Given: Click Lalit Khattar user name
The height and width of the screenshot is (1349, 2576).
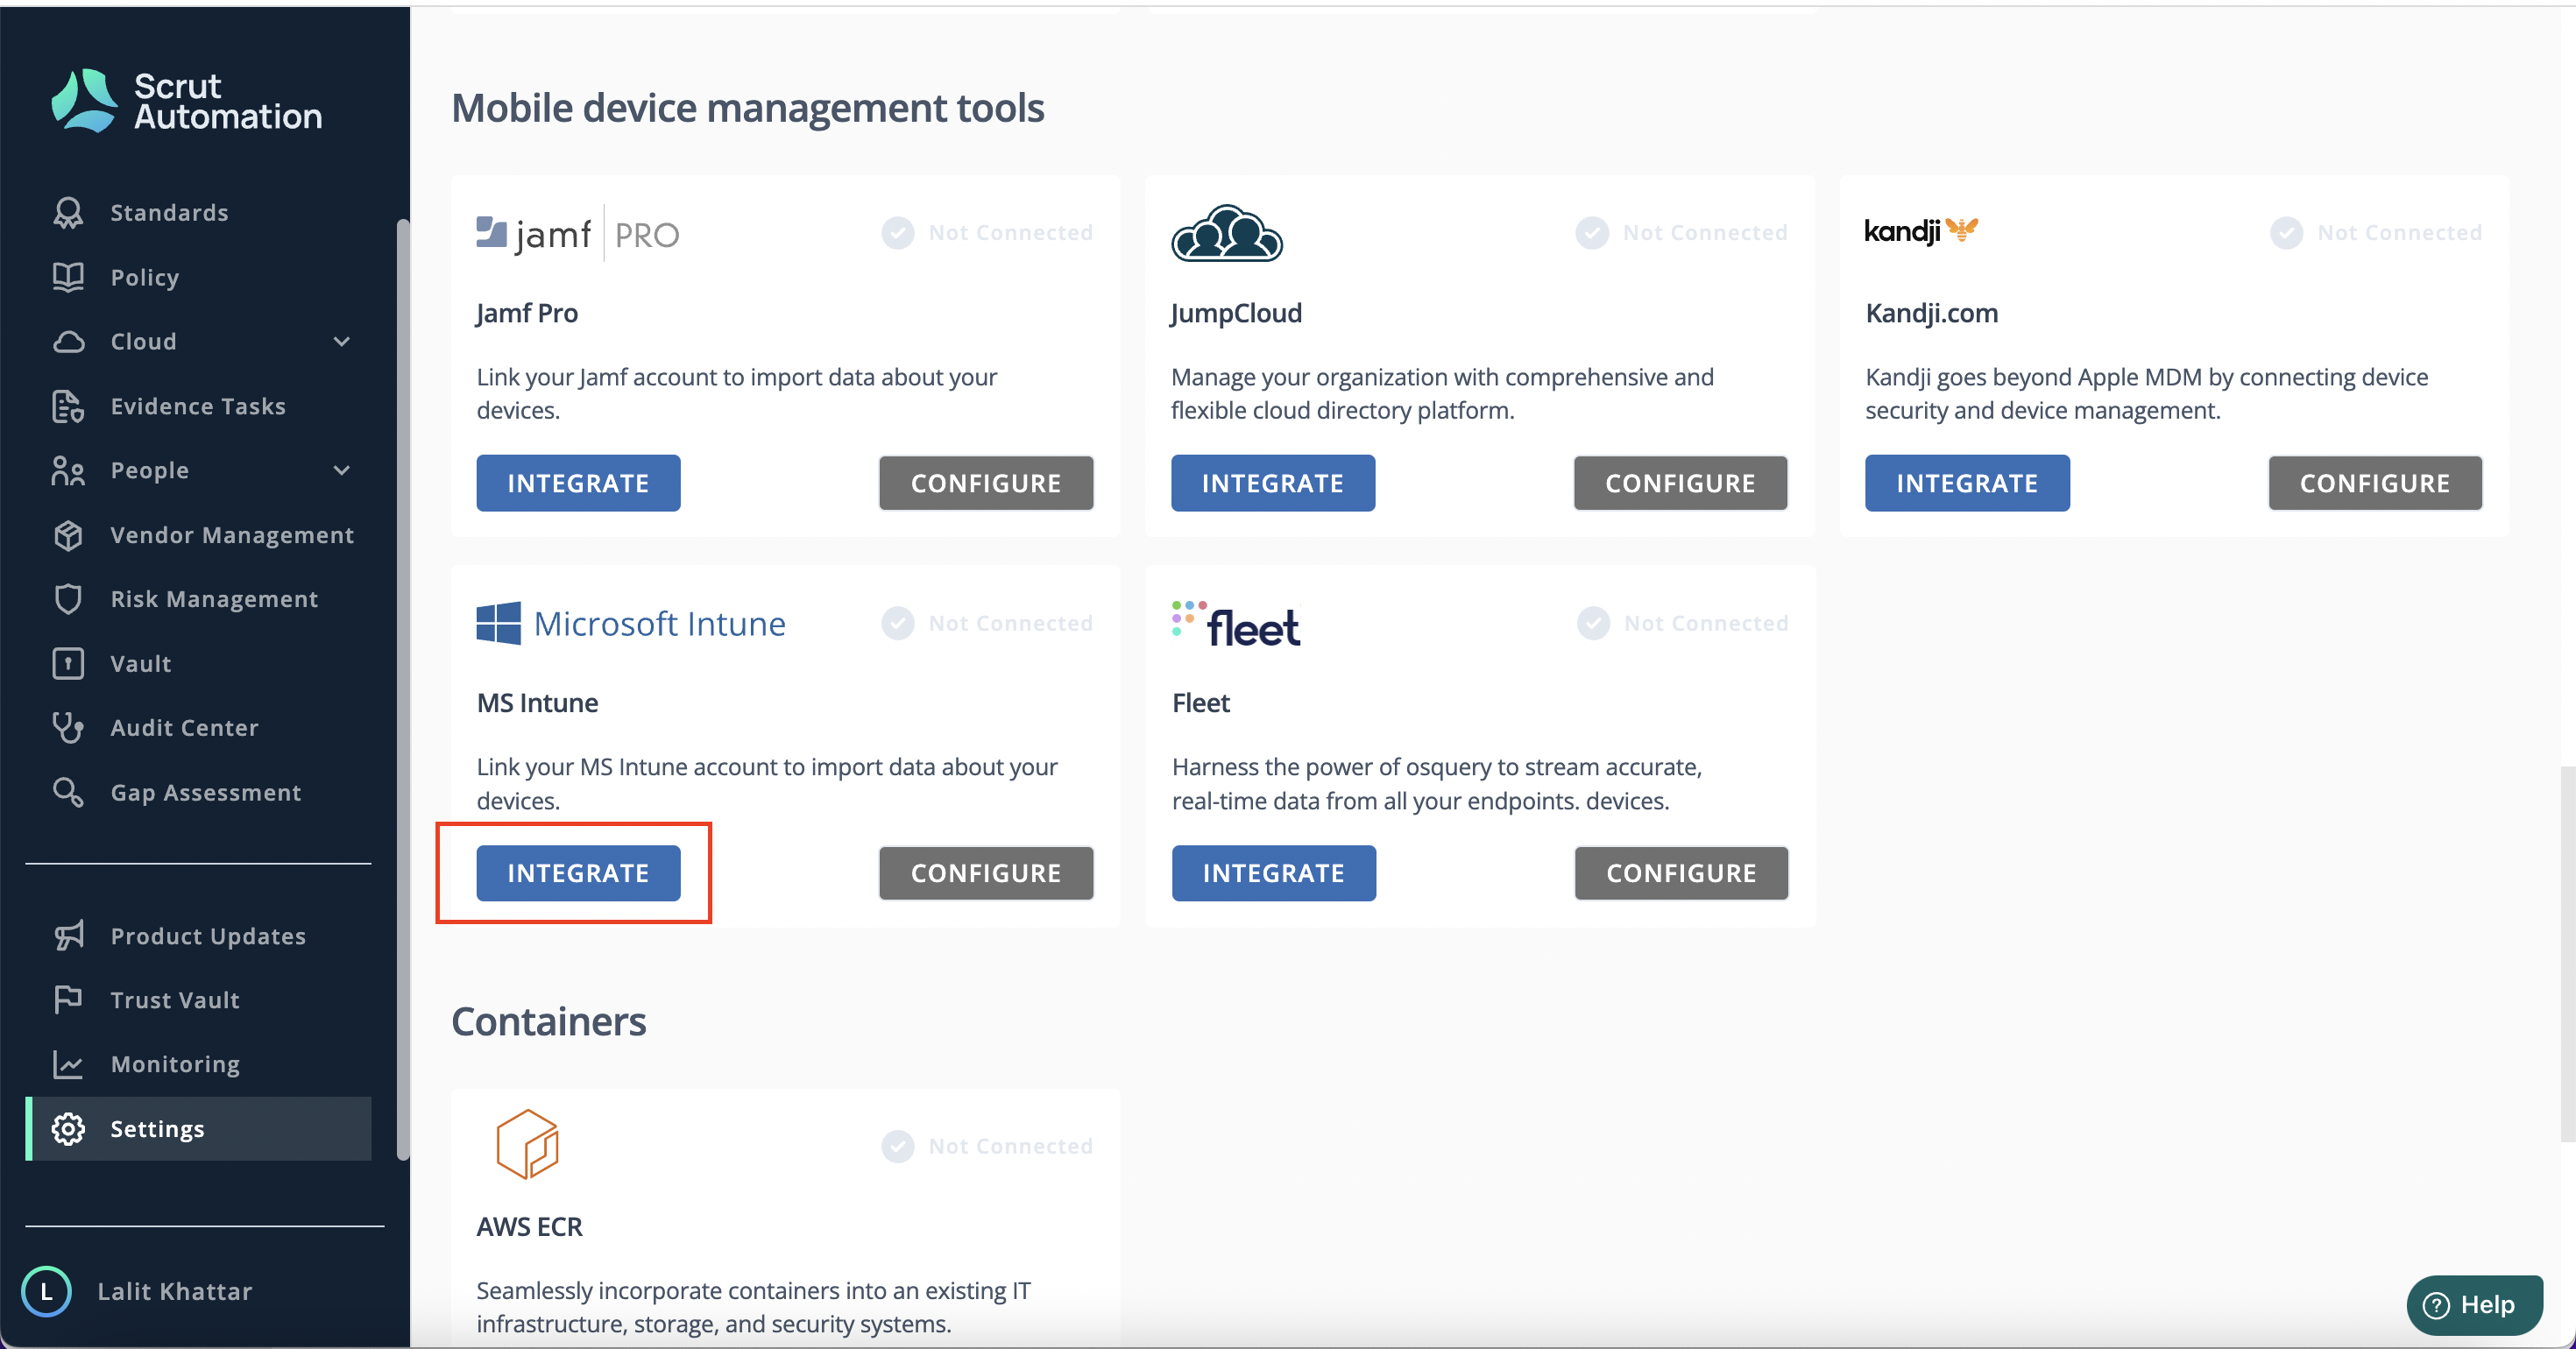Looking at the screenshot, I should pyautogui.click(x=175, y=1291).
